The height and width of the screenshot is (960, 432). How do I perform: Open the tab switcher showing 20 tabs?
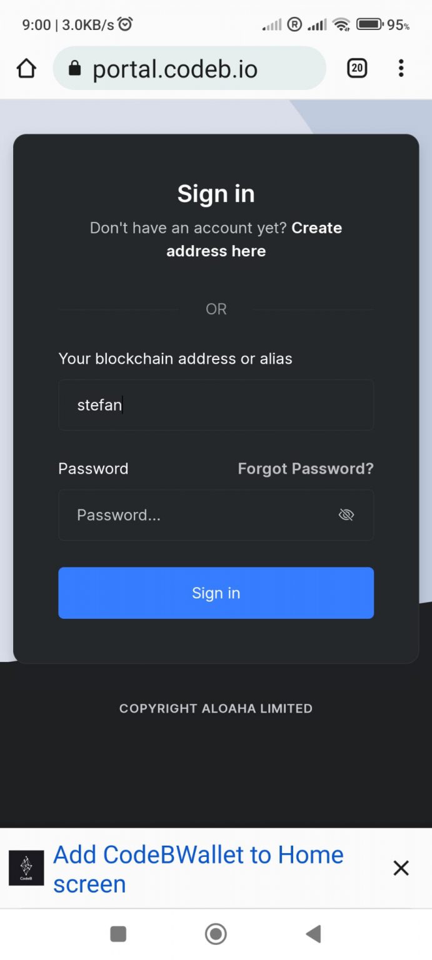(357, 68)
